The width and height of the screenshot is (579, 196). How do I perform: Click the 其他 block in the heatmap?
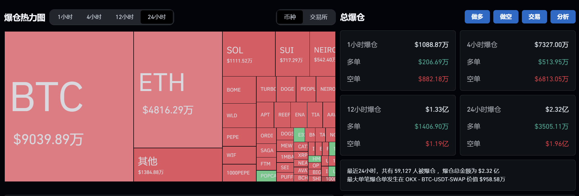[x=178, y=165]
